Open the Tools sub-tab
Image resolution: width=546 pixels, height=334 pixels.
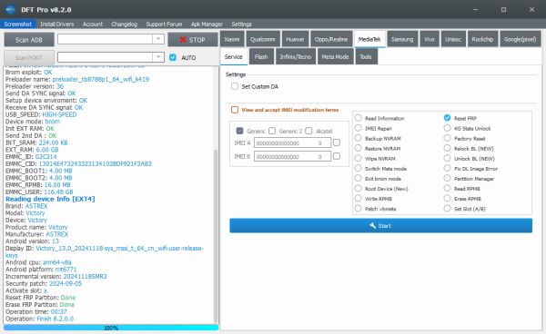pyautogui.click(x=366, y=56)
